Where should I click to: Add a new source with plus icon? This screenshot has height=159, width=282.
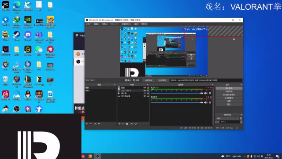tap(119, 124)
